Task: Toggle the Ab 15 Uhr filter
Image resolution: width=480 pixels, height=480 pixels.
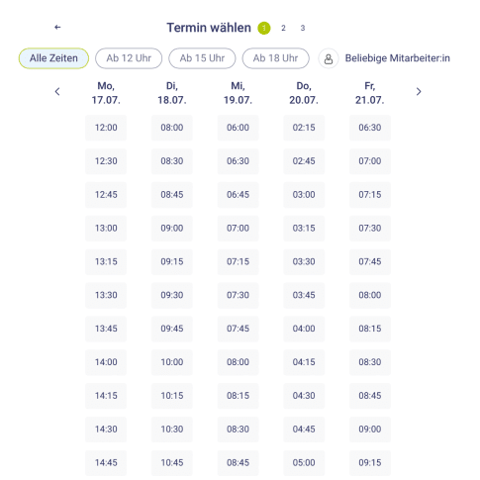Action: pyautogui.click(x=202, y=58)
